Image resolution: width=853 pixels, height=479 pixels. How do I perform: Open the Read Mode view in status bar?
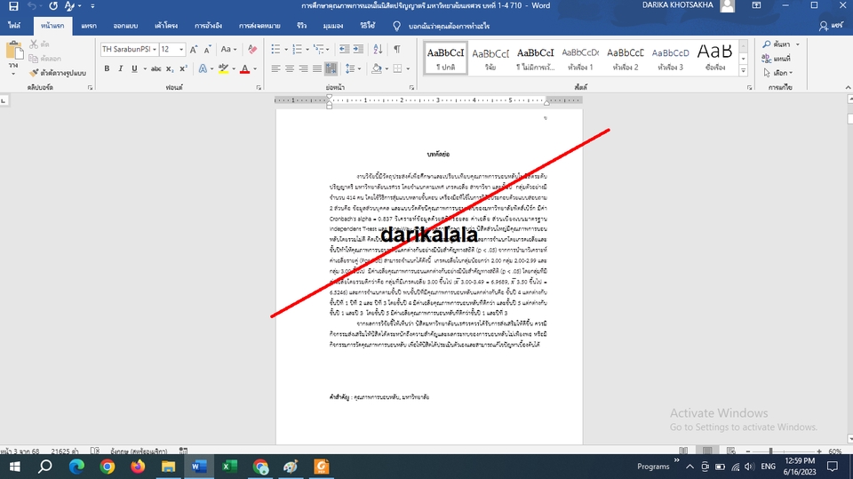coord(683,451)
